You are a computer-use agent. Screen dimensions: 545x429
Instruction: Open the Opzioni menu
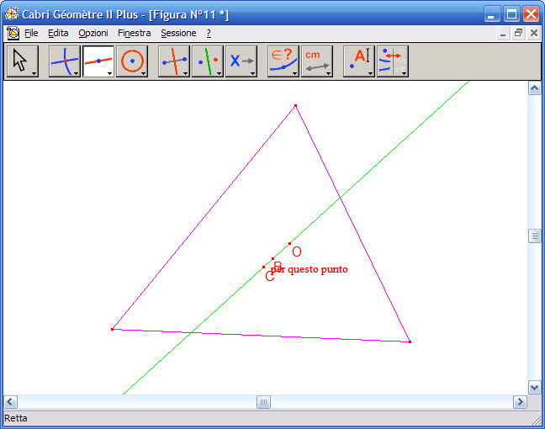pyautogui.click(x=93, y=33)
